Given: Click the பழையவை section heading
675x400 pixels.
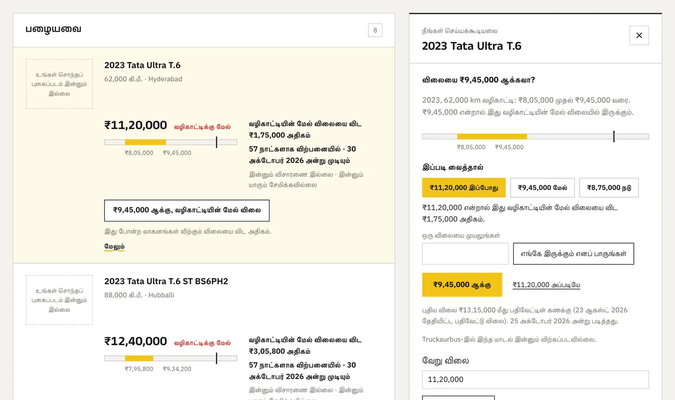Looking at the screenshot, I should [x=53, y=29].
